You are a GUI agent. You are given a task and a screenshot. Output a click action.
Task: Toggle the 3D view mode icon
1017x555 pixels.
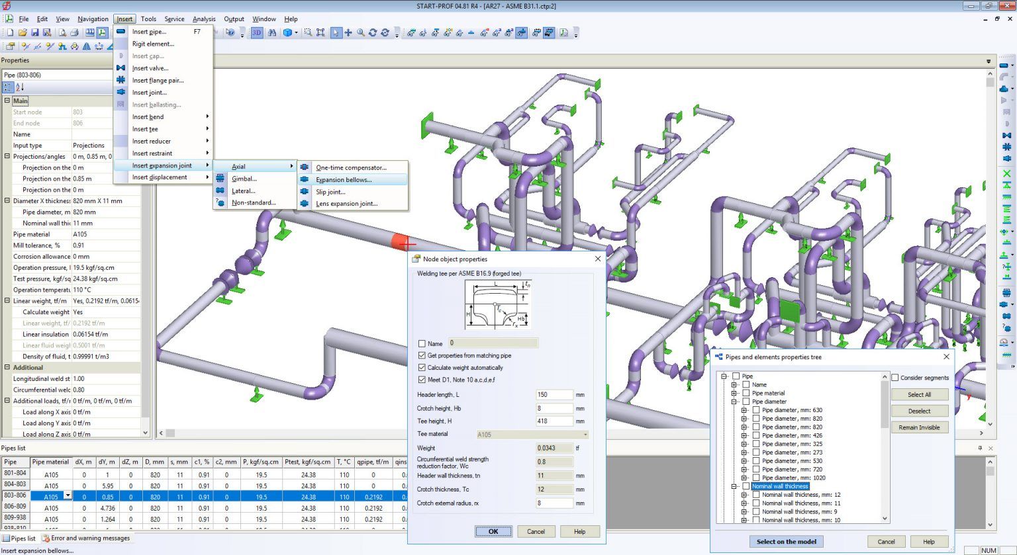[257, 32]
